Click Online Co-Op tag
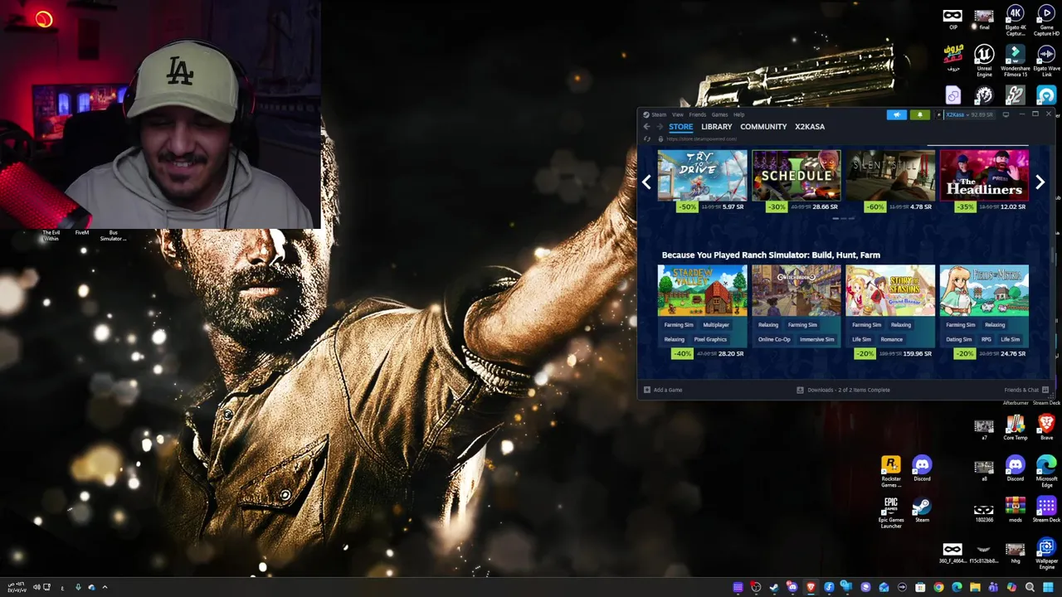The image size is (1062, 597). point(774,339)
